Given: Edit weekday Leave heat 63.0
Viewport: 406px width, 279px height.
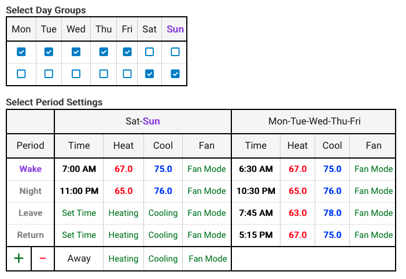Looking at the screenshot, I should tap(298, 213).
